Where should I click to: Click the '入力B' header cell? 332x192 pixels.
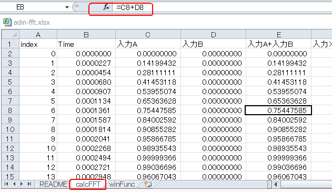[x=214, y=44]
